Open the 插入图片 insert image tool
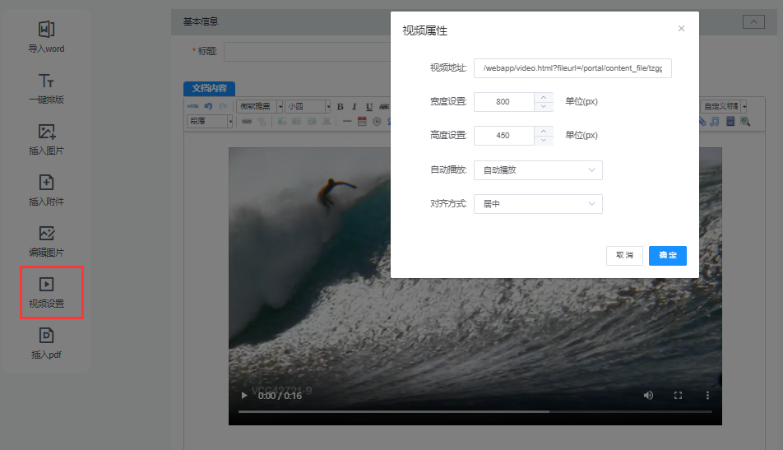Viewport: 783px width, 450px height. click(x=46, y=132)
